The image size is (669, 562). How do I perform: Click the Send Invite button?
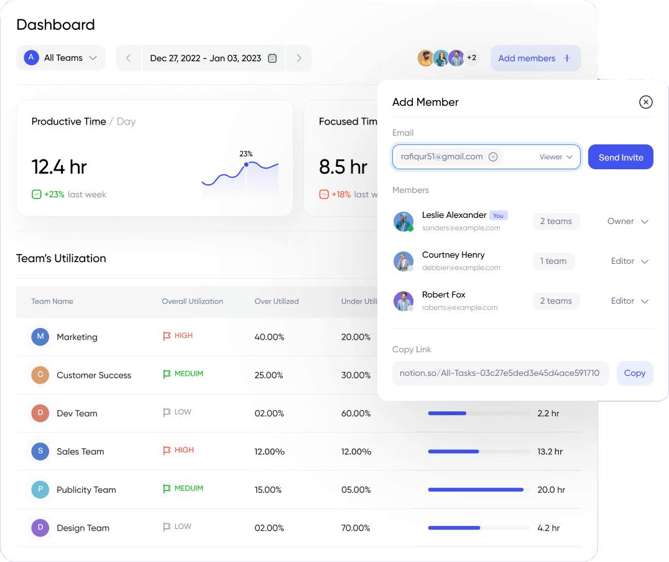click(x=621, y=157)
